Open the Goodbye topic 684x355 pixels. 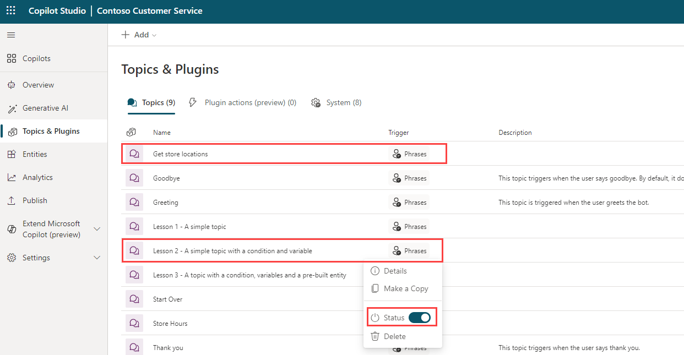pos(166,178)
